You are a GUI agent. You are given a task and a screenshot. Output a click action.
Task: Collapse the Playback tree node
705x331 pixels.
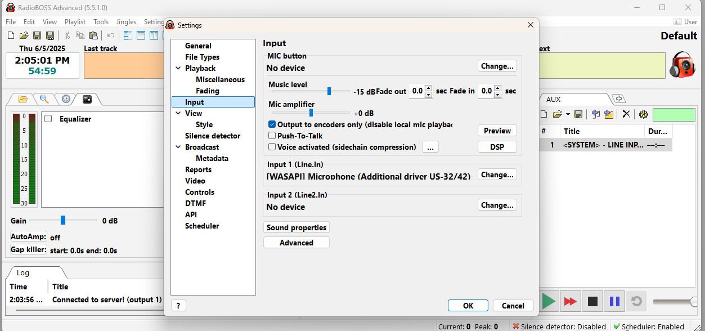click(x=178, y=68)
